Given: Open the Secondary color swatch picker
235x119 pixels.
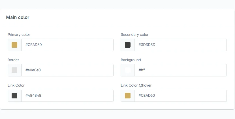Looking at the screenshot, I should 128,45.
